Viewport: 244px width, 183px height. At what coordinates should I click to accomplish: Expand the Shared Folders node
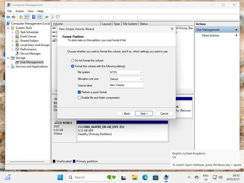click(13, 41)
